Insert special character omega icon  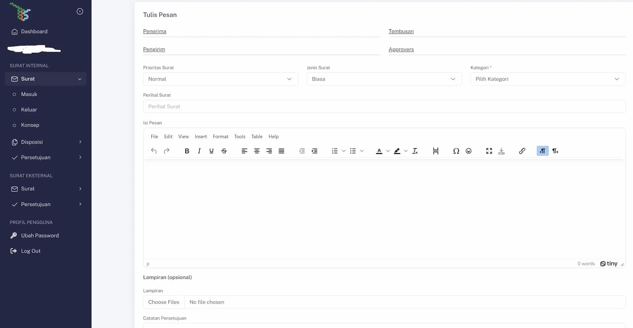click(x=456, y=151)
